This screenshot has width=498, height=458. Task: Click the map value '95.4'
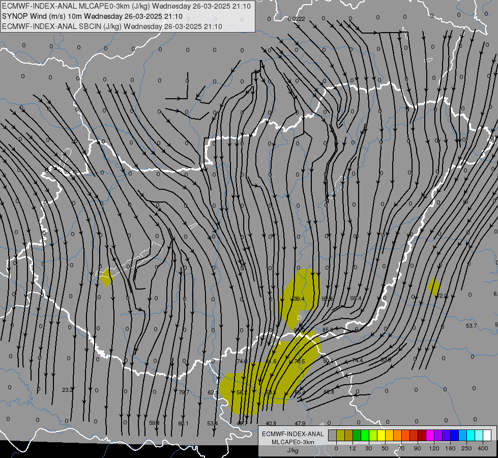point(356,298)
